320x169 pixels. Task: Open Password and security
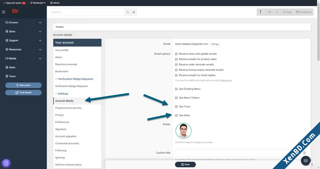point(77,108)
